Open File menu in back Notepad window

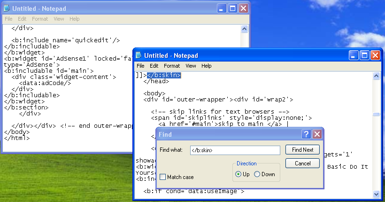[x=8, y=19]
